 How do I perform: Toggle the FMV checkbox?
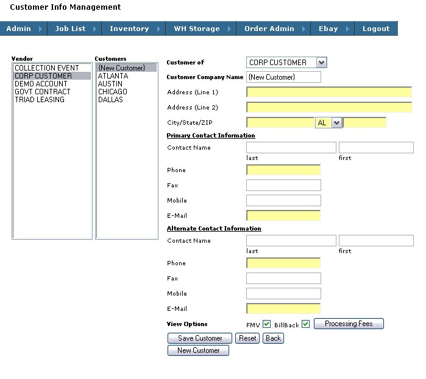(266, 324)
